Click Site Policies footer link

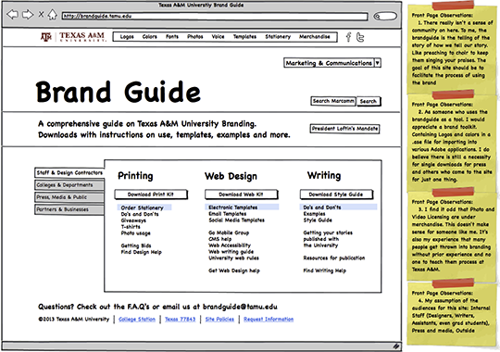pos(219,320)
